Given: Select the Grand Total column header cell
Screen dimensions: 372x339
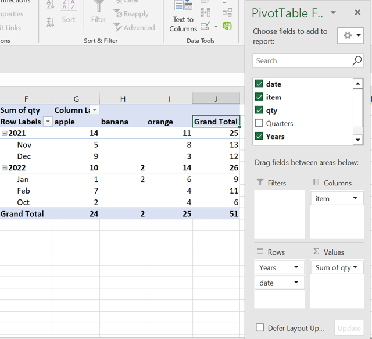Looking at the screenshot, I should tap(216, 122).
